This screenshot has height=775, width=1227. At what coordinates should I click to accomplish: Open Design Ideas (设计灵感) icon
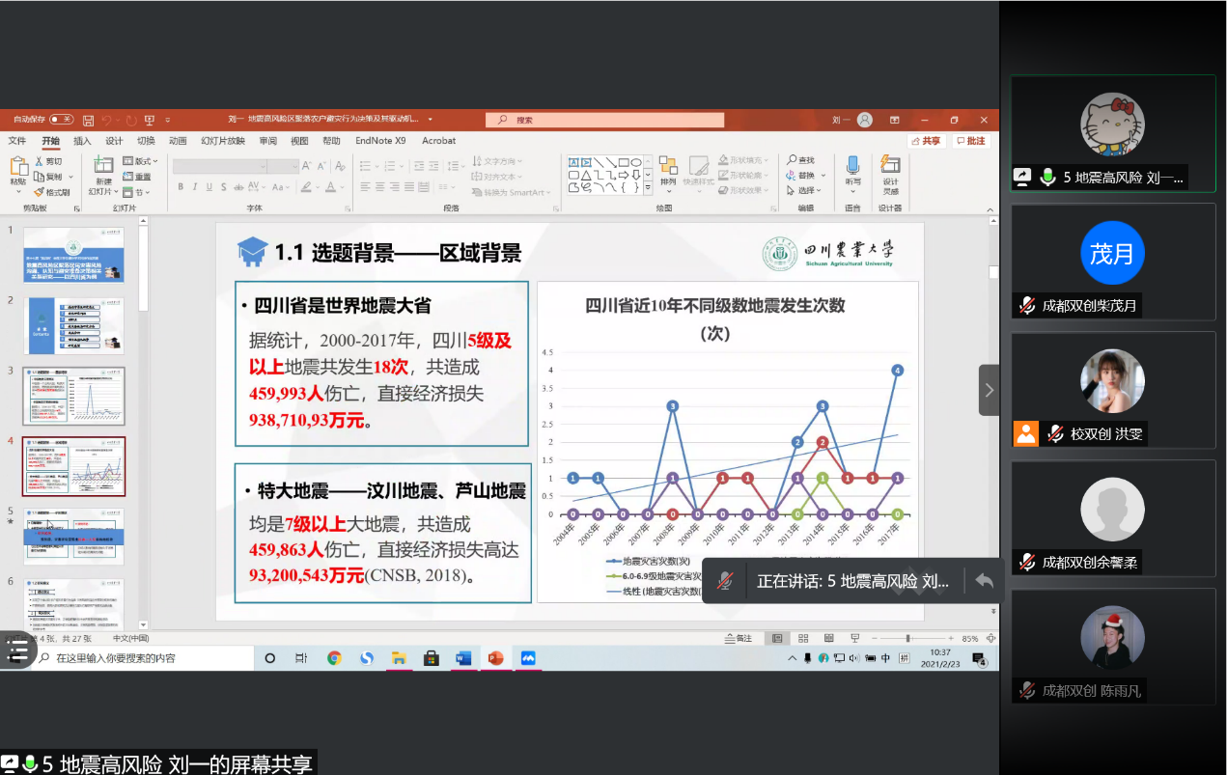click(x=890, y=168)
